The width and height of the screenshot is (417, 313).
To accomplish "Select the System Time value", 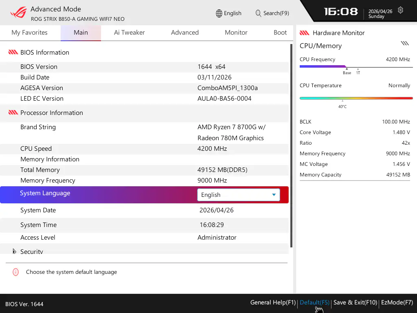I will (212, 225).
